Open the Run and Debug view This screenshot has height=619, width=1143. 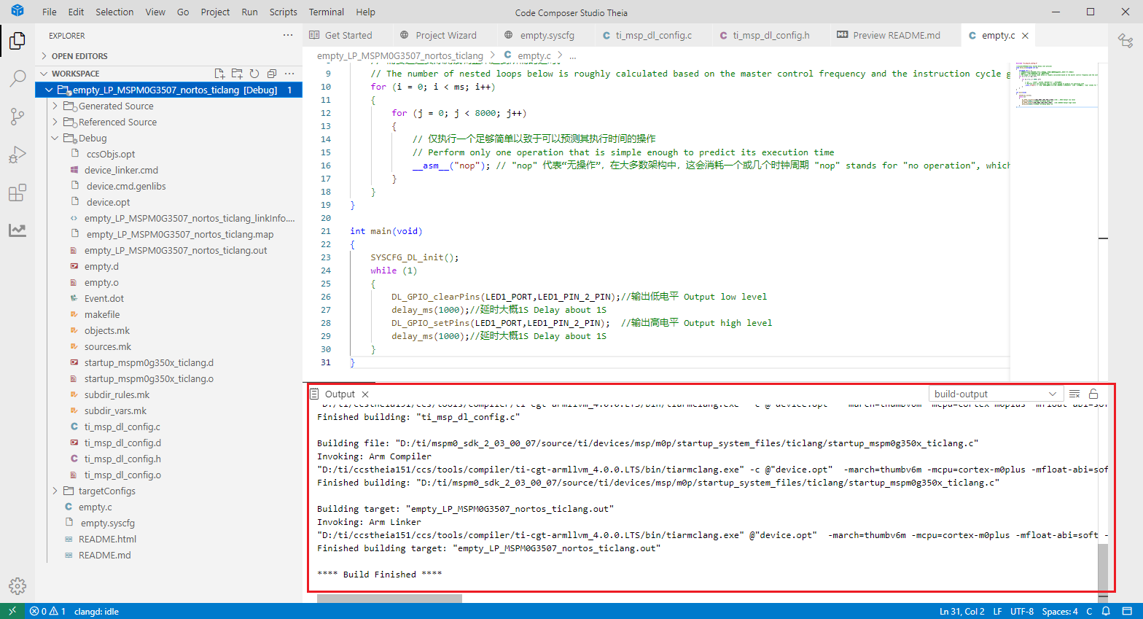[17, 155]
